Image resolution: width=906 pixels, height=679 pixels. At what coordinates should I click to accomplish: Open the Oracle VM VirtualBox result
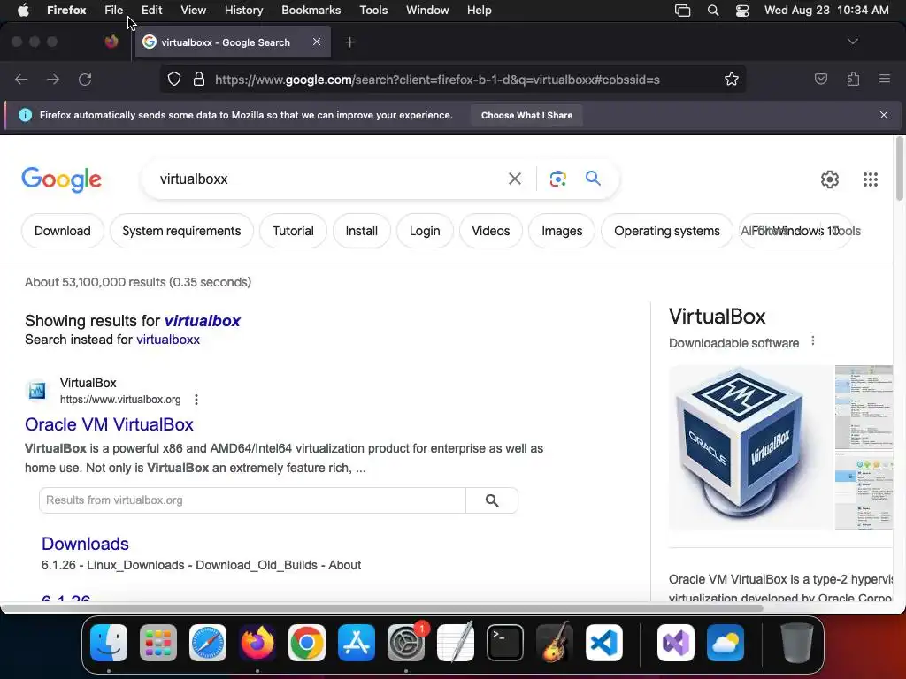point(109,424)
